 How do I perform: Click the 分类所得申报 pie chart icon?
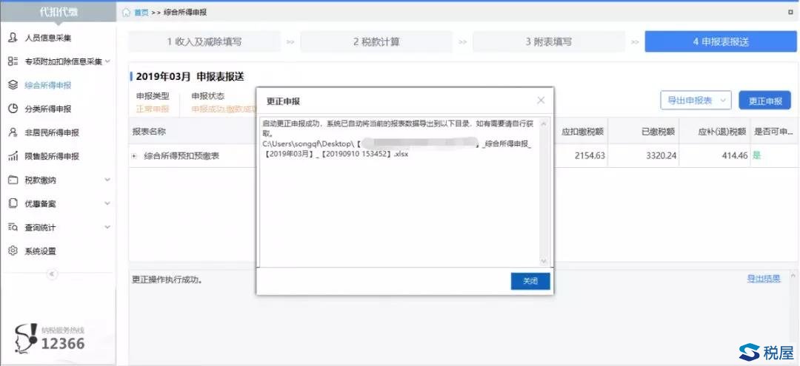13,109
